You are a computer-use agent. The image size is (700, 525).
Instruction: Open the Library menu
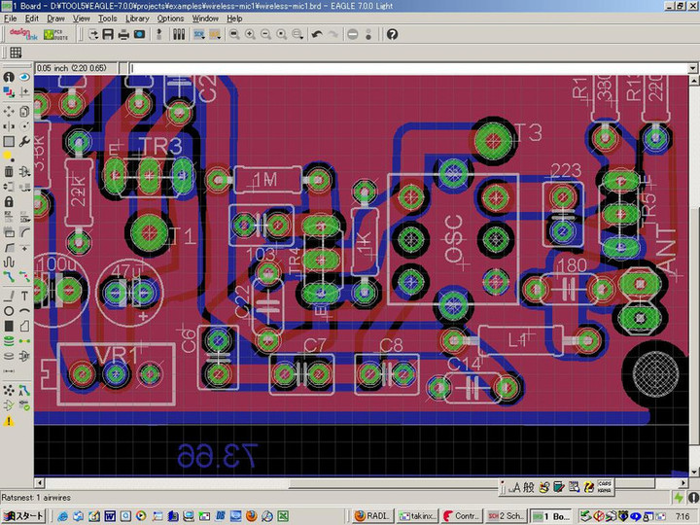click(x=137, y=18)
